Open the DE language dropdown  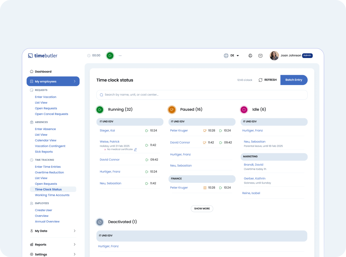pyautogui.click(x=235, y=56)
